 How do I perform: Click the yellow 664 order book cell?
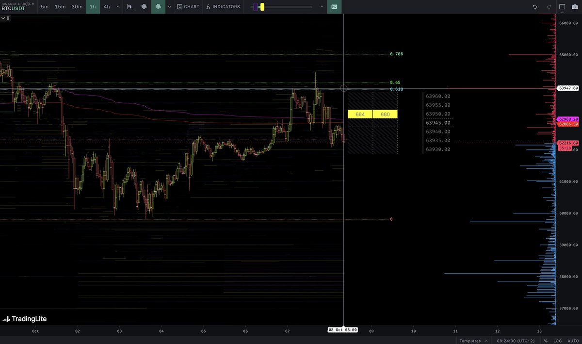[360, 114]
